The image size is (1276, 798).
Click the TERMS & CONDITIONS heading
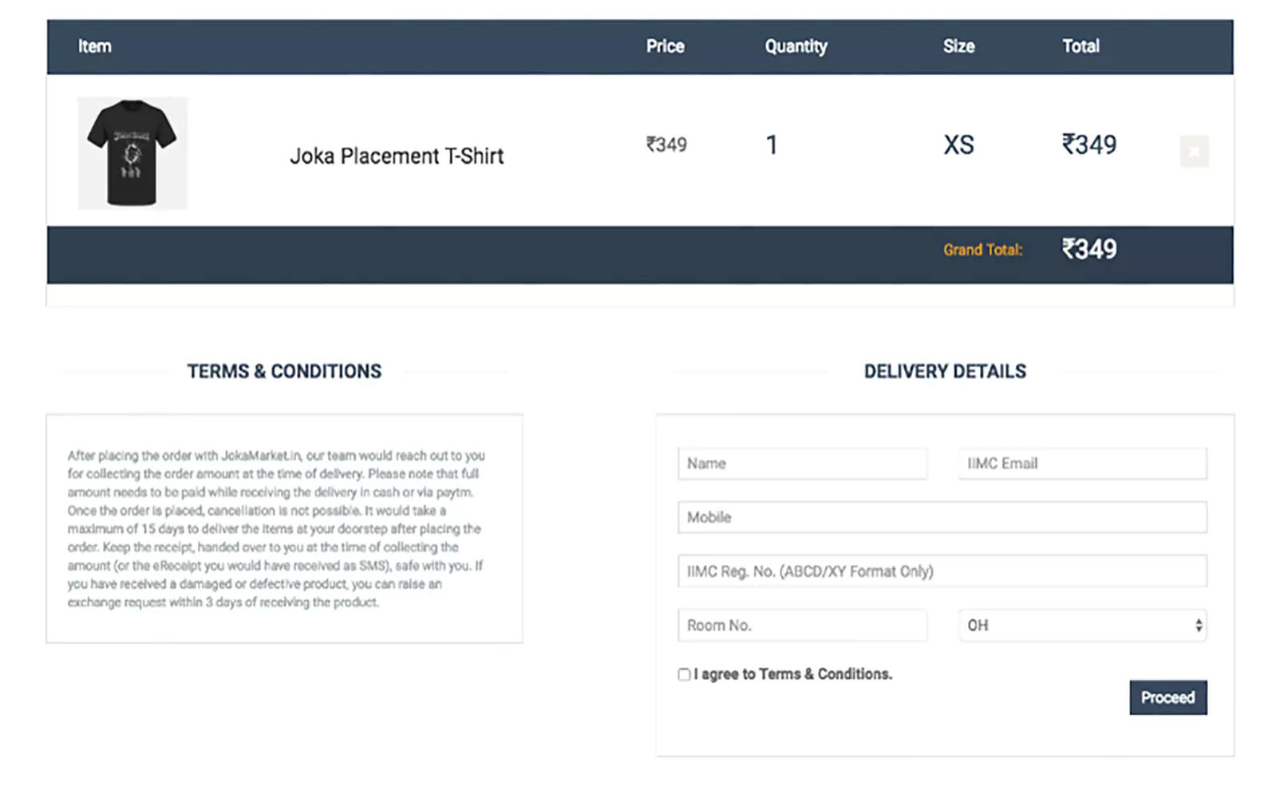point(285,371)
